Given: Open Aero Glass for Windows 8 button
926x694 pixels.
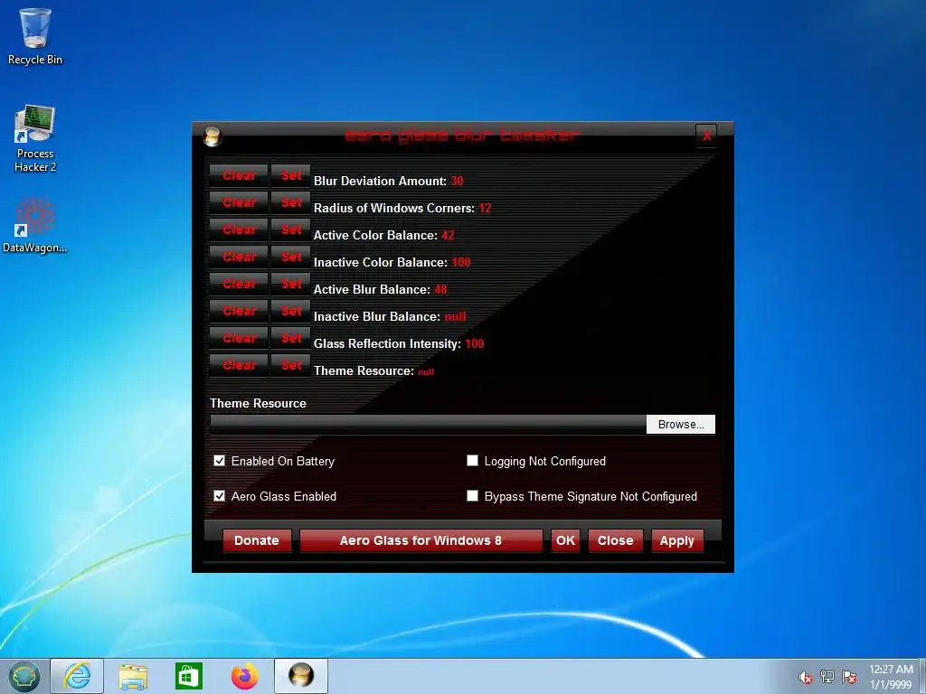Looking at the screenshot, I should [420, 540].
